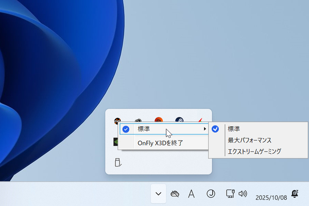Open network status icon in taskbar
Image resolution: width=309 pixels, height=206 pixels.
click(x=230, y=194)
